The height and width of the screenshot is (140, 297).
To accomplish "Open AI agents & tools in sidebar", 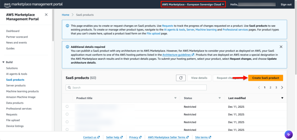I will (17, 74).
